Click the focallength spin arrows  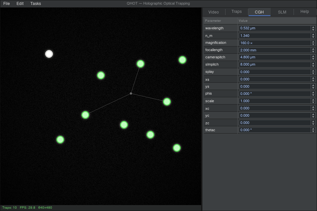click(x=313, y=50)
